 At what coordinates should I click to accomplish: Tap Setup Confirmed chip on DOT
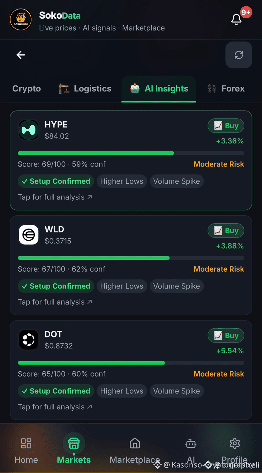point(56,391)
